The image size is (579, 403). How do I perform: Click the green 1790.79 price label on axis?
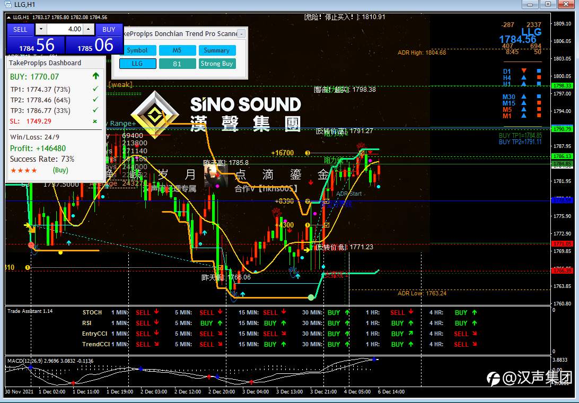click(562, 129)
